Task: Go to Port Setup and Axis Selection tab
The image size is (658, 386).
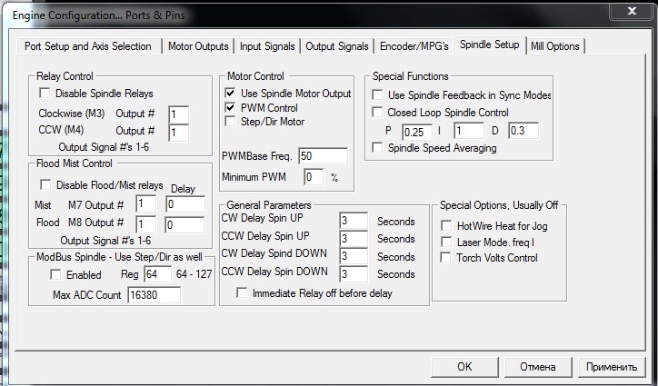Action: point(89,46)
